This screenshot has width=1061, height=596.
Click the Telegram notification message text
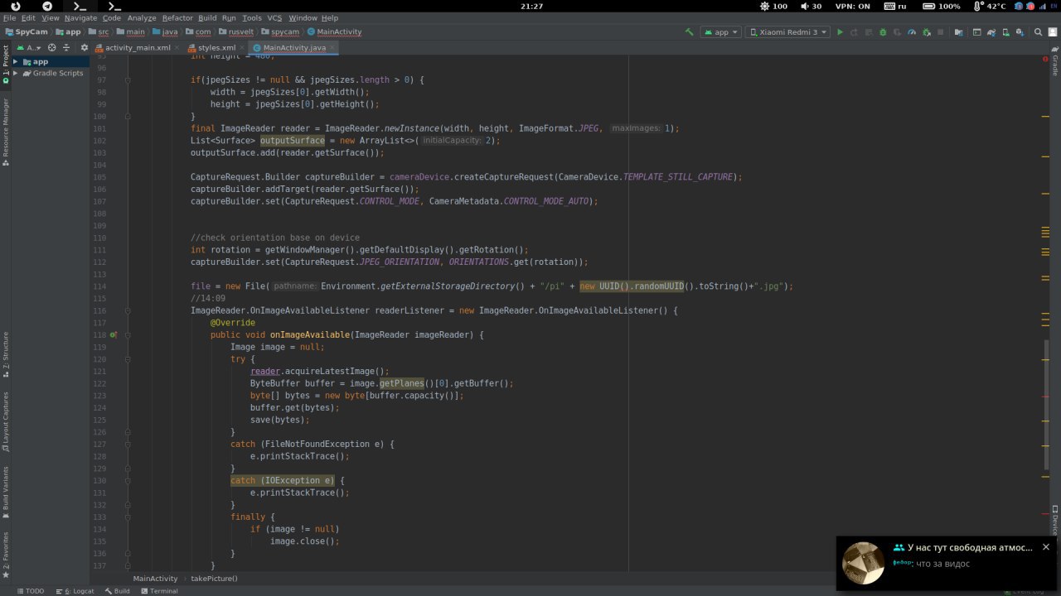click(942, 564)
